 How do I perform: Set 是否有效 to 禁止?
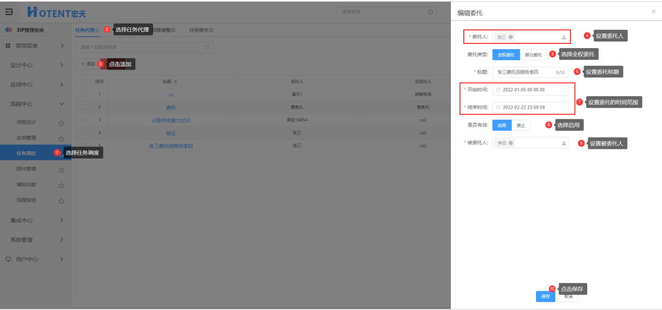(x=521, y=125)
